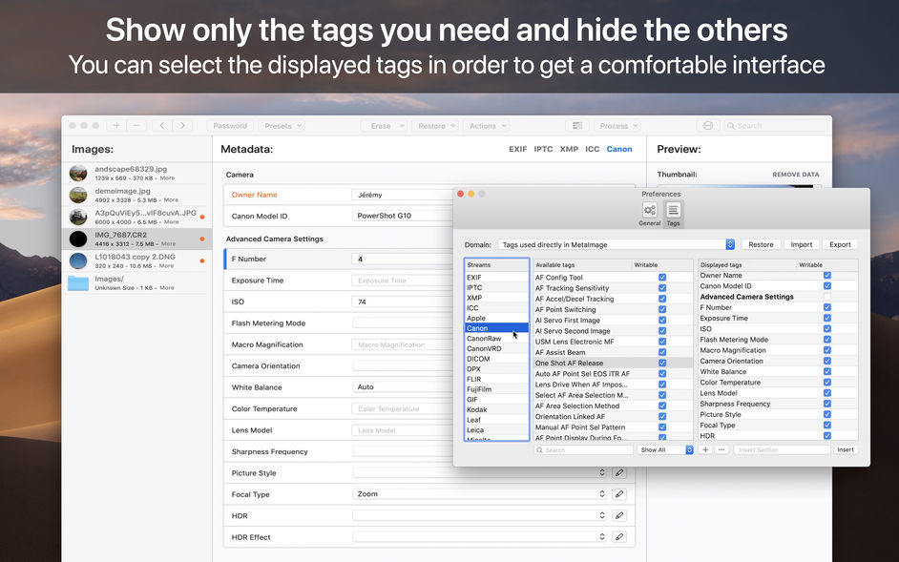Toggle writable for Owner Name displayed tag
The image size is (899, 562).
point(826,275)
